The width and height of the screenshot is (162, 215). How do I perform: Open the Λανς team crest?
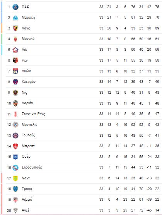click(15, 28)
